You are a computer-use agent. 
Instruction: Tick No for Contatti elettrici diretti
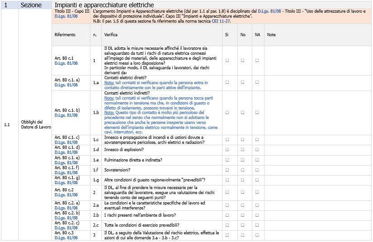click(x=243, y=82)
